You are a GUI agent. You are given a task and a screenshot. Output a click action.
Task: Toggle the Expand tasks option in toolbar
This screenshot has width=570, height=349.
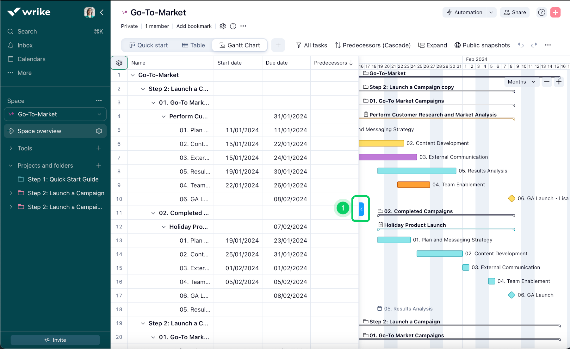tap(432, 45)
